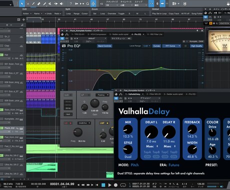
Task: Select the 2 - VCA Compressor insert tab
Action: coord(97,34)
